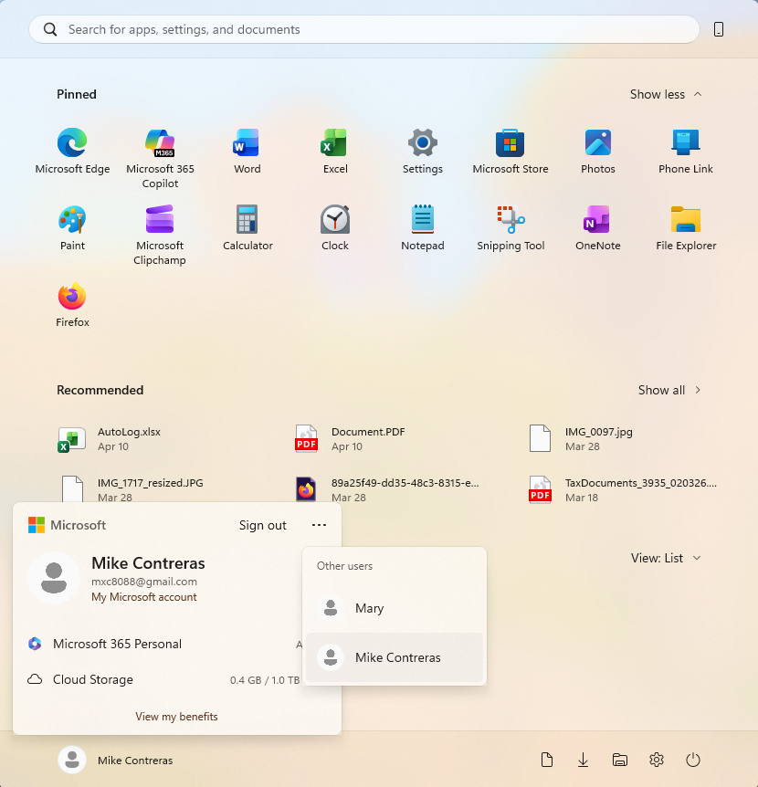This screenshot has height=787, width=758.
Task: Open Calculator app
Action: [x=247, y=228]
